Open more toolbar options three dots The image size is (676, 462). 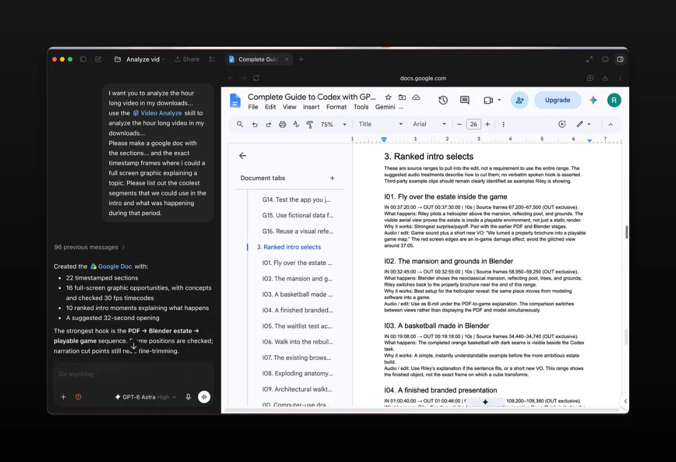coord(504,124)
